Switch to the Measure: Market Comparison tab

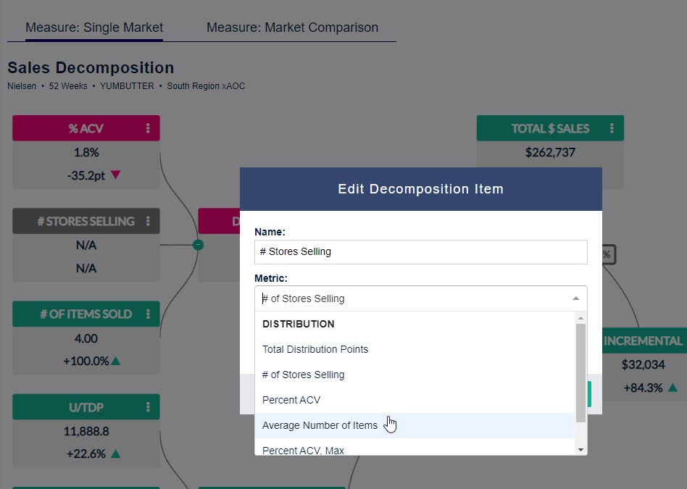coord(293,28)
